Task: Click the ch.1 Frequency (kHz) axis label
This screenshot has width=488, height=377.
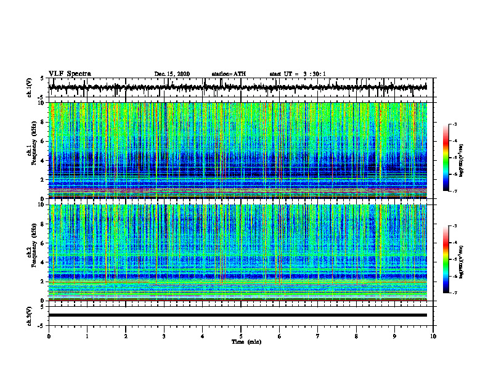Action: (34, 143)
